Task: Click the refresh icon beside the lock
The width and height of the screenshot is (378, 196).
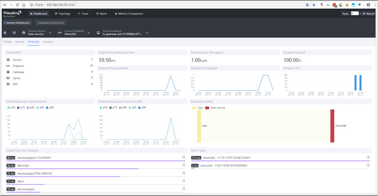Action: [14, 33]
